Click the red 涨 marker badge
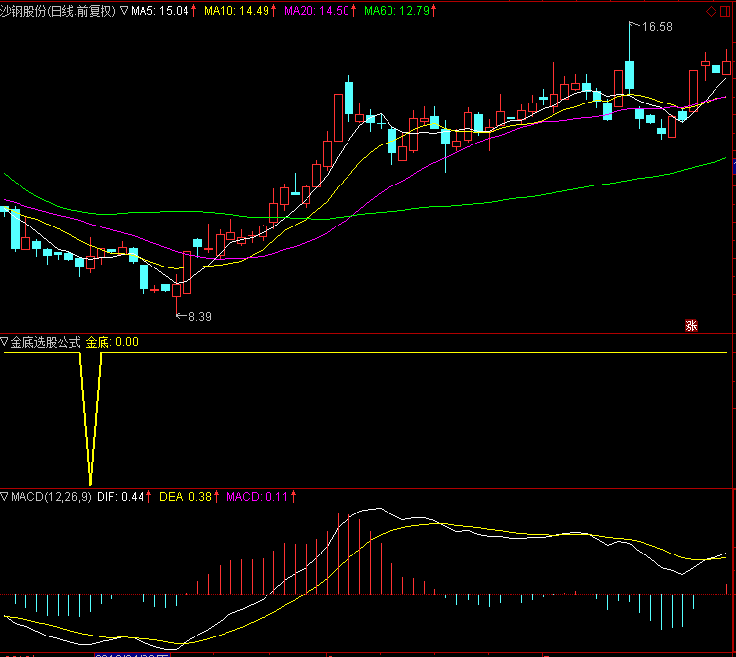The image size is (736, 657). [691, 326]
